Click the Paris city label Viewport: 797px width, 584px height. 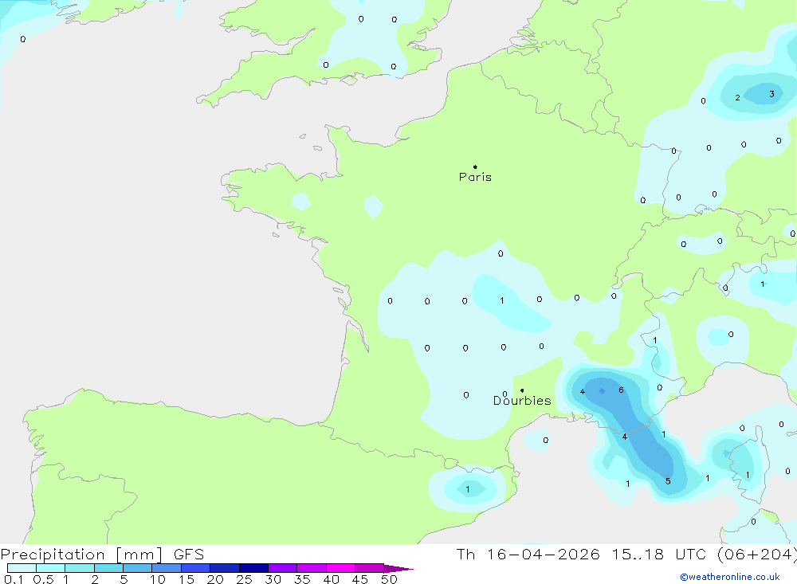click(x=475, y=177)
